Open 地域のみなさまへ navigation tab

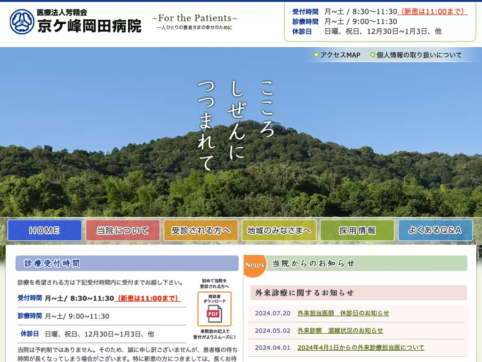point(279,230)
